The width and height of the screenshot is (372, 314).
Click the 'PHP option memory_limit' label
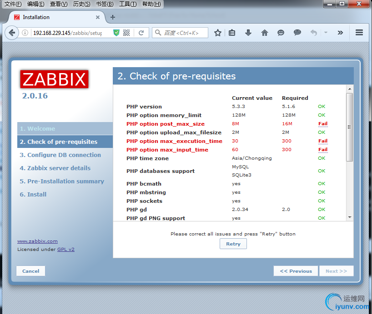tap(164, 115)
